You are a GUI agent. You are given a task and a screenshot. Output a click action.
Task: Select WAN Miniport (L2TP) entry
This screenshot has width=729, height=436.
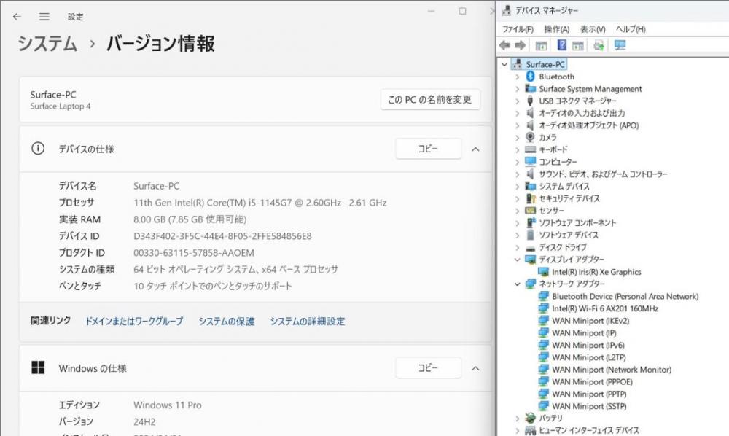588,357
